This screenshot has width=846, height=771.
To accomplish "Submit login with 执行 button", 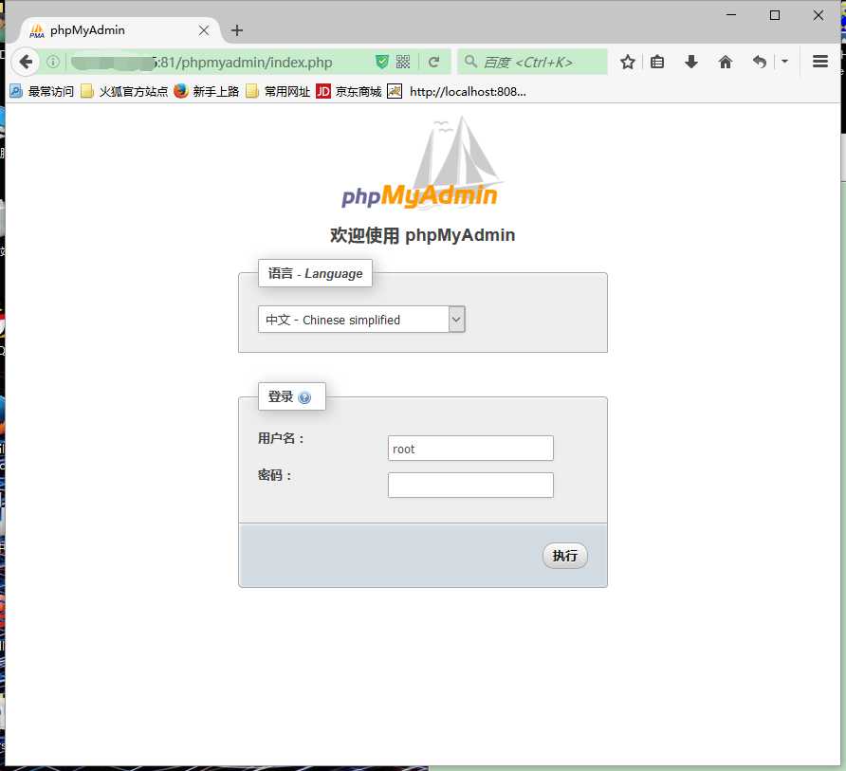I will (564, 555).
